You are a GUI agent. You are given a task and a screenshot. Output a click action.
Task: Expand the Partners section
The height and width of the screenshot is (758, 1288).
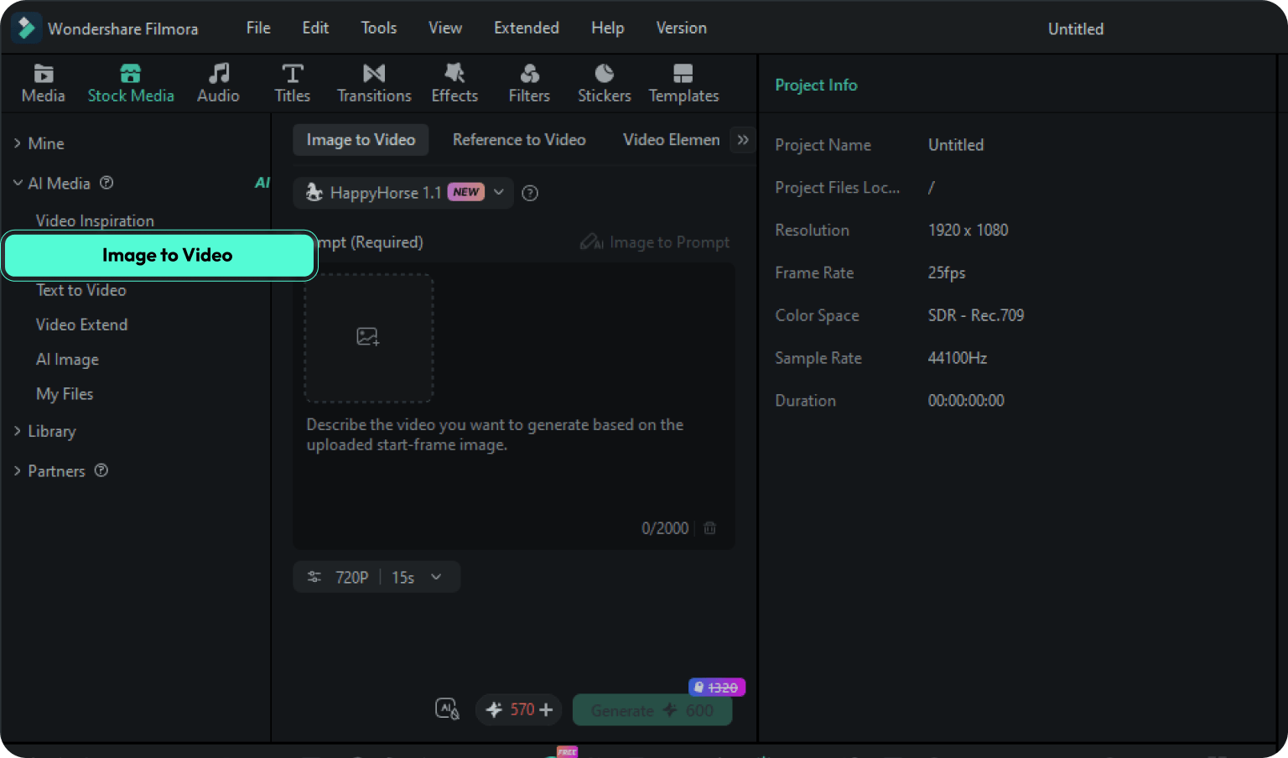tap(17, 470)
